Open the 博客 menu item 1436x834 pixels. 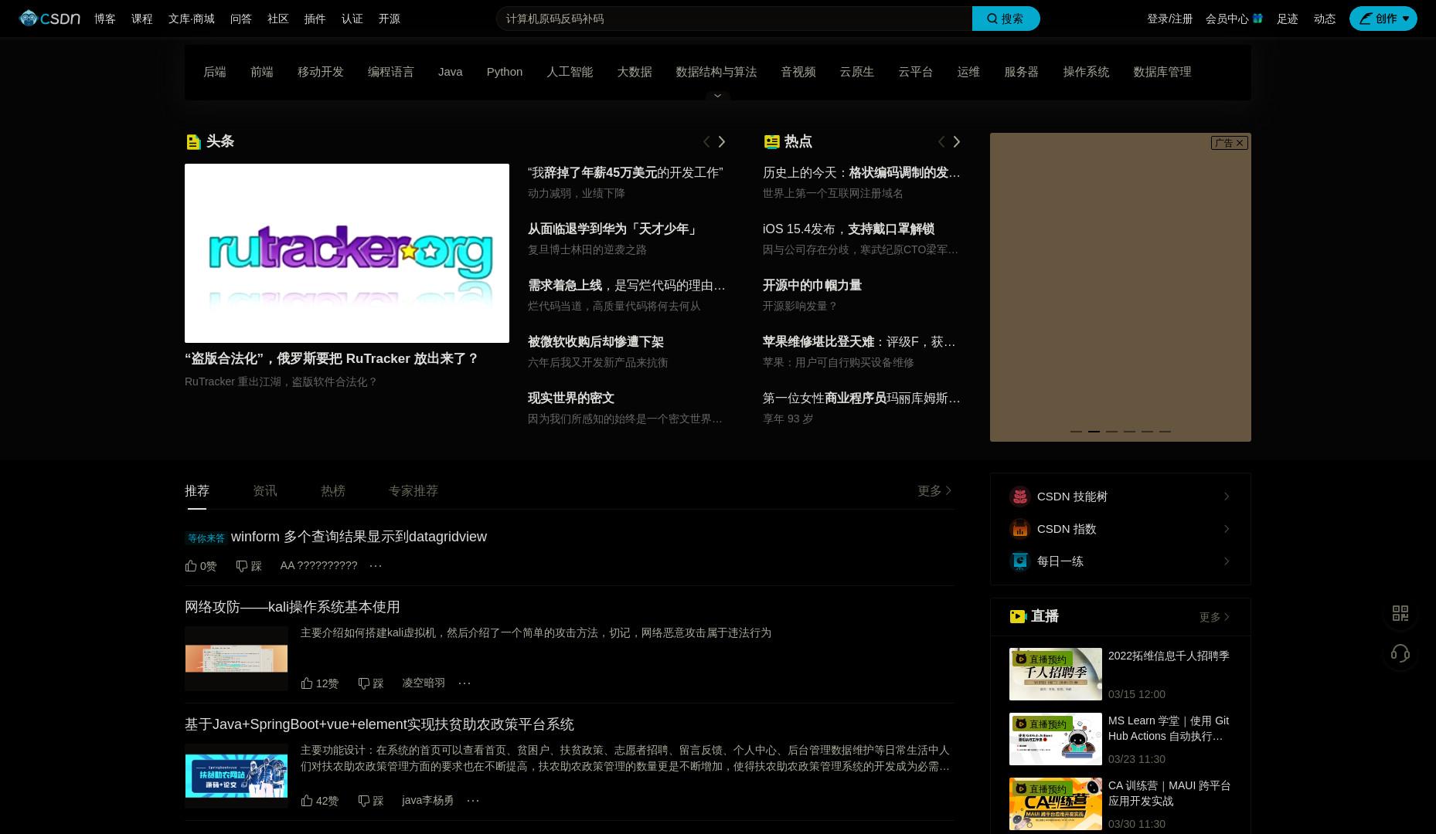(x=105, y=19)
